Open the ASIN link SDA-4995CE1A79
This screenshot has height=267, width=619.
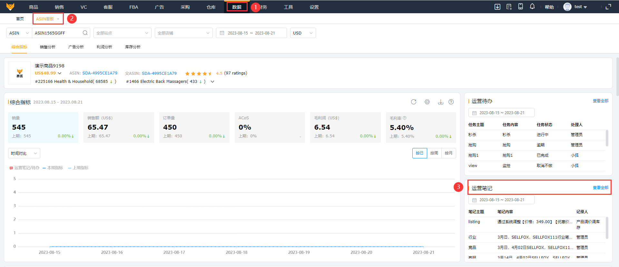click(100, 73)
